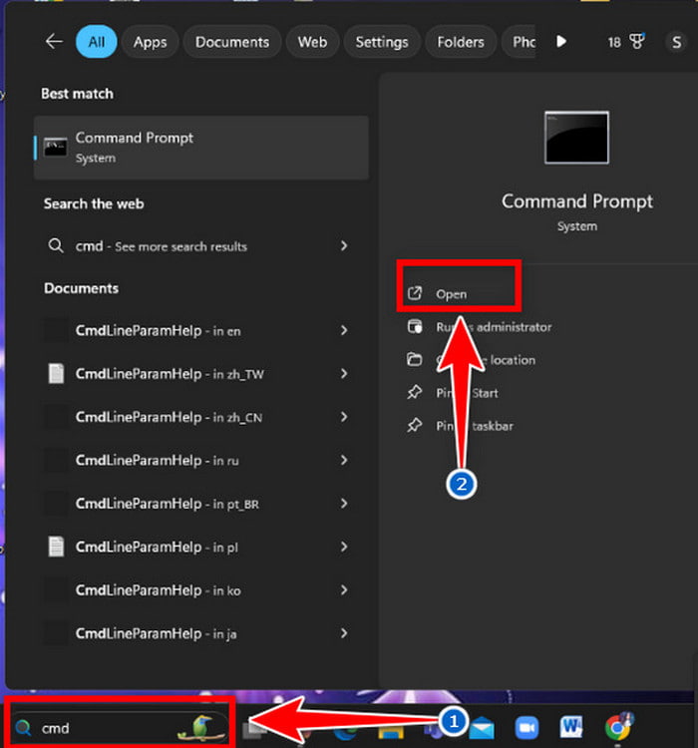The width and height of the screenshot is (698, 748).
Task: Click the Command Prompt icon in best match
Action: point(56,148)
